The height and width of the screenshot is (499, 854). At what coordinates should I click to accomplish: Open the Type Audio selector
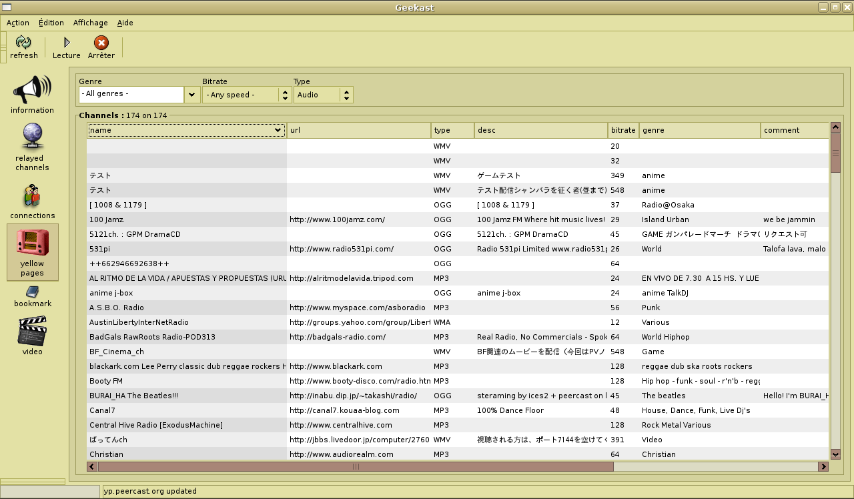coord(324,95)
